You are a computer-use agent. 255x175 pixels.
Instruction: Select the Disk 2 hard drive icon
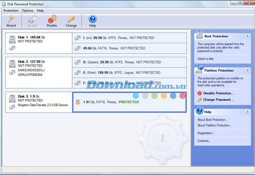coord(12,64)
